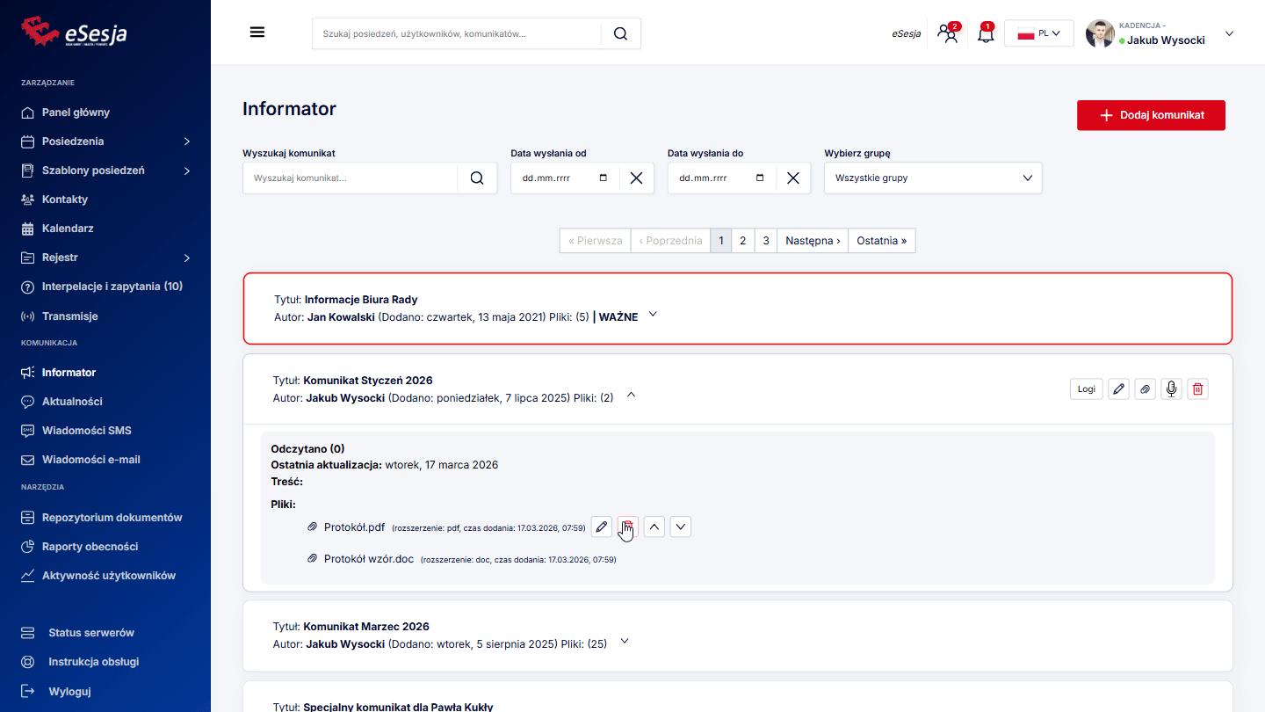
Task: Click pencil icon next to Protokół.pdf
Action: tap(602, 527)
